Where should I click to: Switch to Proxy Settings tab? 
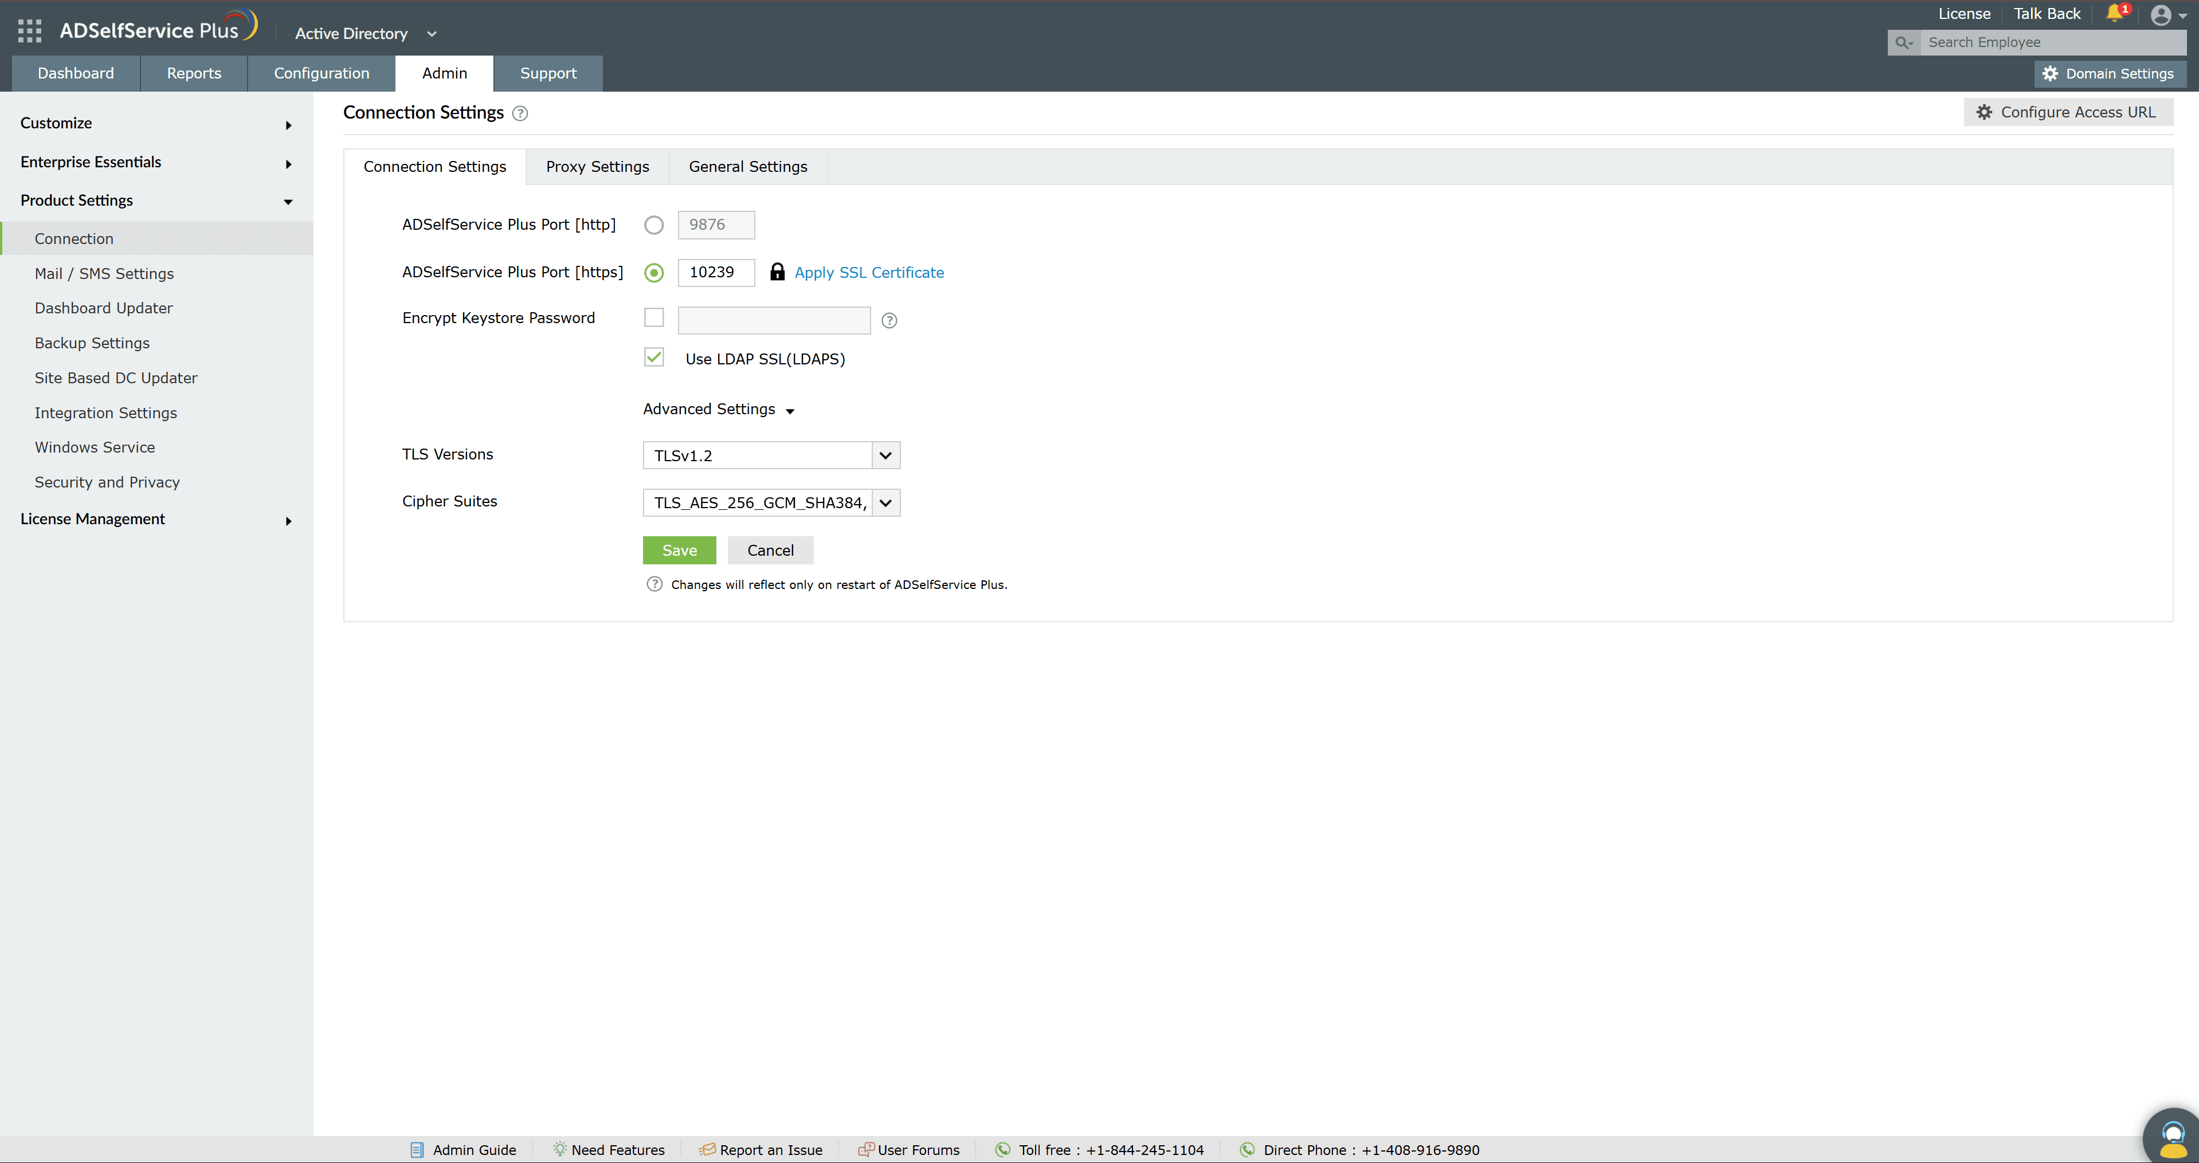pos(598,167)
